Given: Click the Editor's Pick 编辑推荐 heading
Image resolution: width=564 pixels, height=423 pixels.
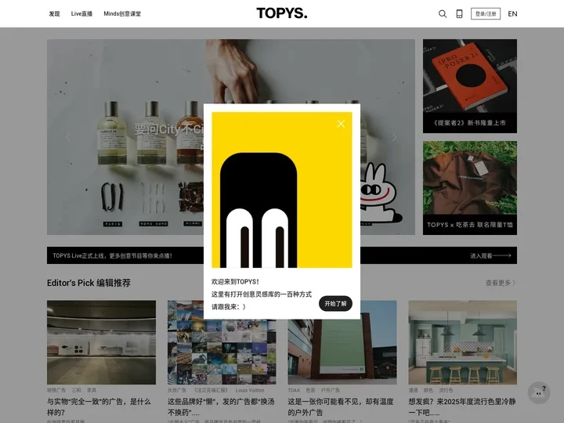Looking at the screenshot, I should tap(89, 283).
